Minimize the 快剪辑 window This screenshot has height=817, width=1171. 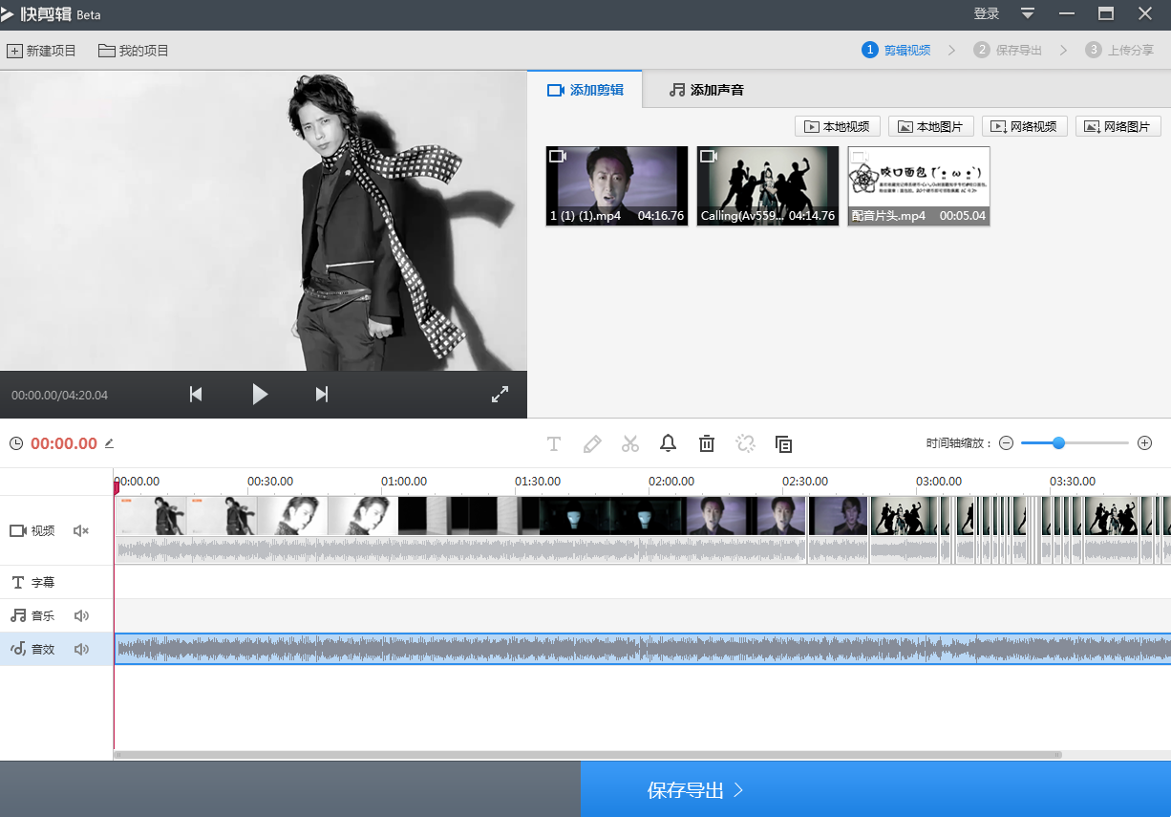point(1067,13)
